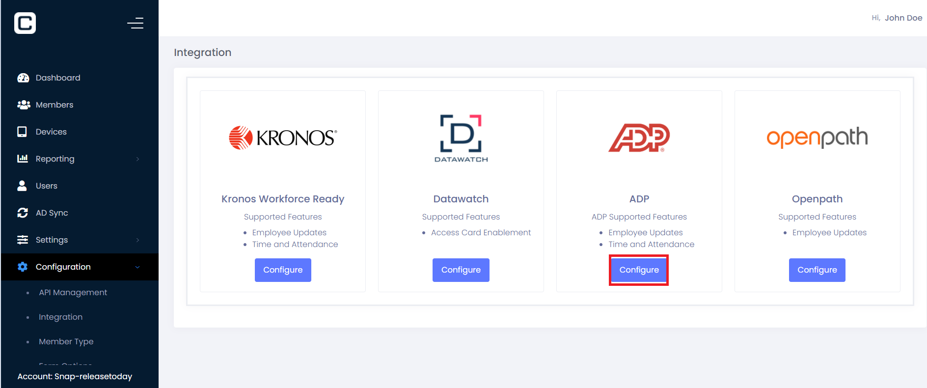927x388 pixels.
Task: Click the Datawatch card title
Action: pos(461,199)
